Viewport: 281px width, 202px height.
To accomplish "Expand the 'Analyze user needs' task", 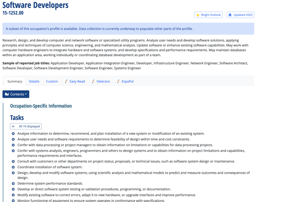I will pyautogui.click(x=13, y=139).
